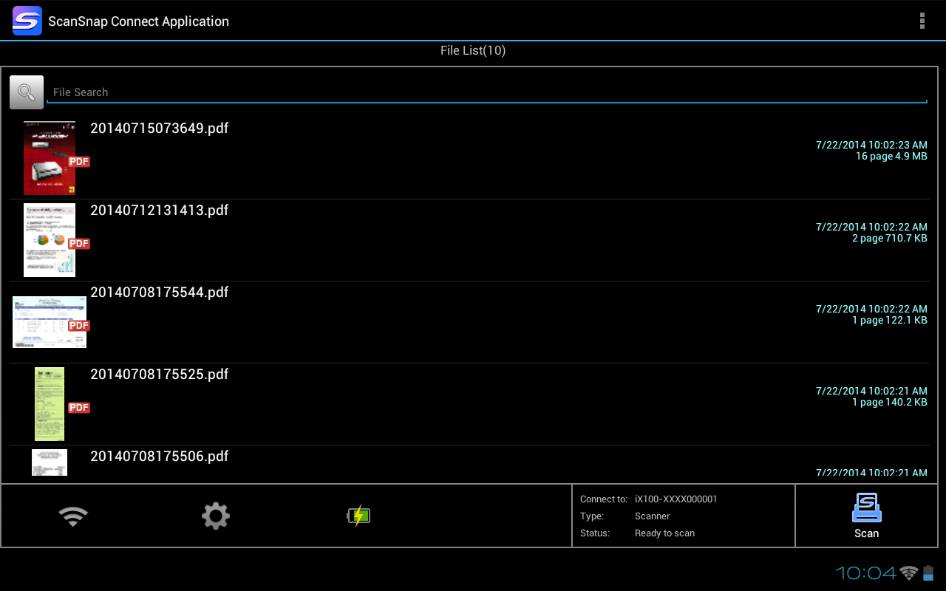946x591 pixels.
Task: Tap the system clock showing 10:04
Action: [865, 573]
